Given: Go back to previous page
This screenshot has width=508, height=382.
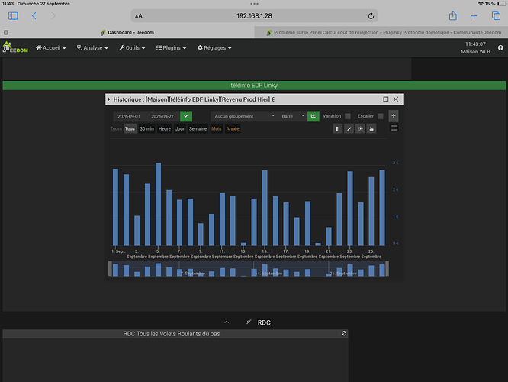Looking at the screenshot, I should point(34,15).
